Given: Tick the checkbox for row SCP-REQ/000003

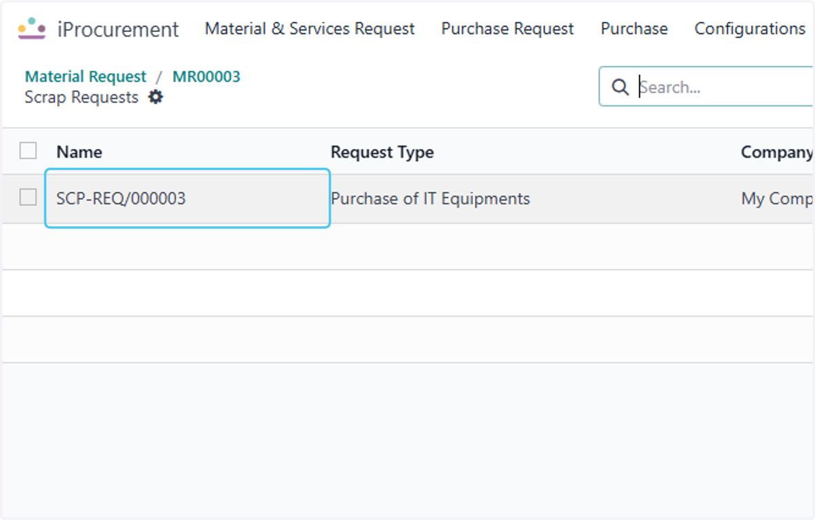Looking at the screenshot, I should coord(28,197).
